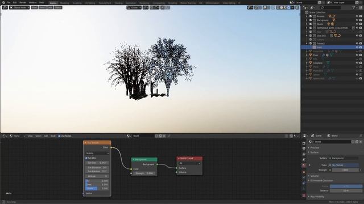364x204 pixels.
Task: Open the File menu
Action: click(x=9, y=2)
